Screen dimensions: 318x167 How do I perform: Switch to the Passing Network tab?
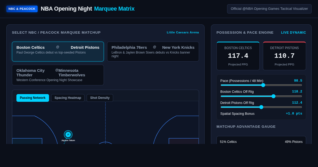[33, 98]
